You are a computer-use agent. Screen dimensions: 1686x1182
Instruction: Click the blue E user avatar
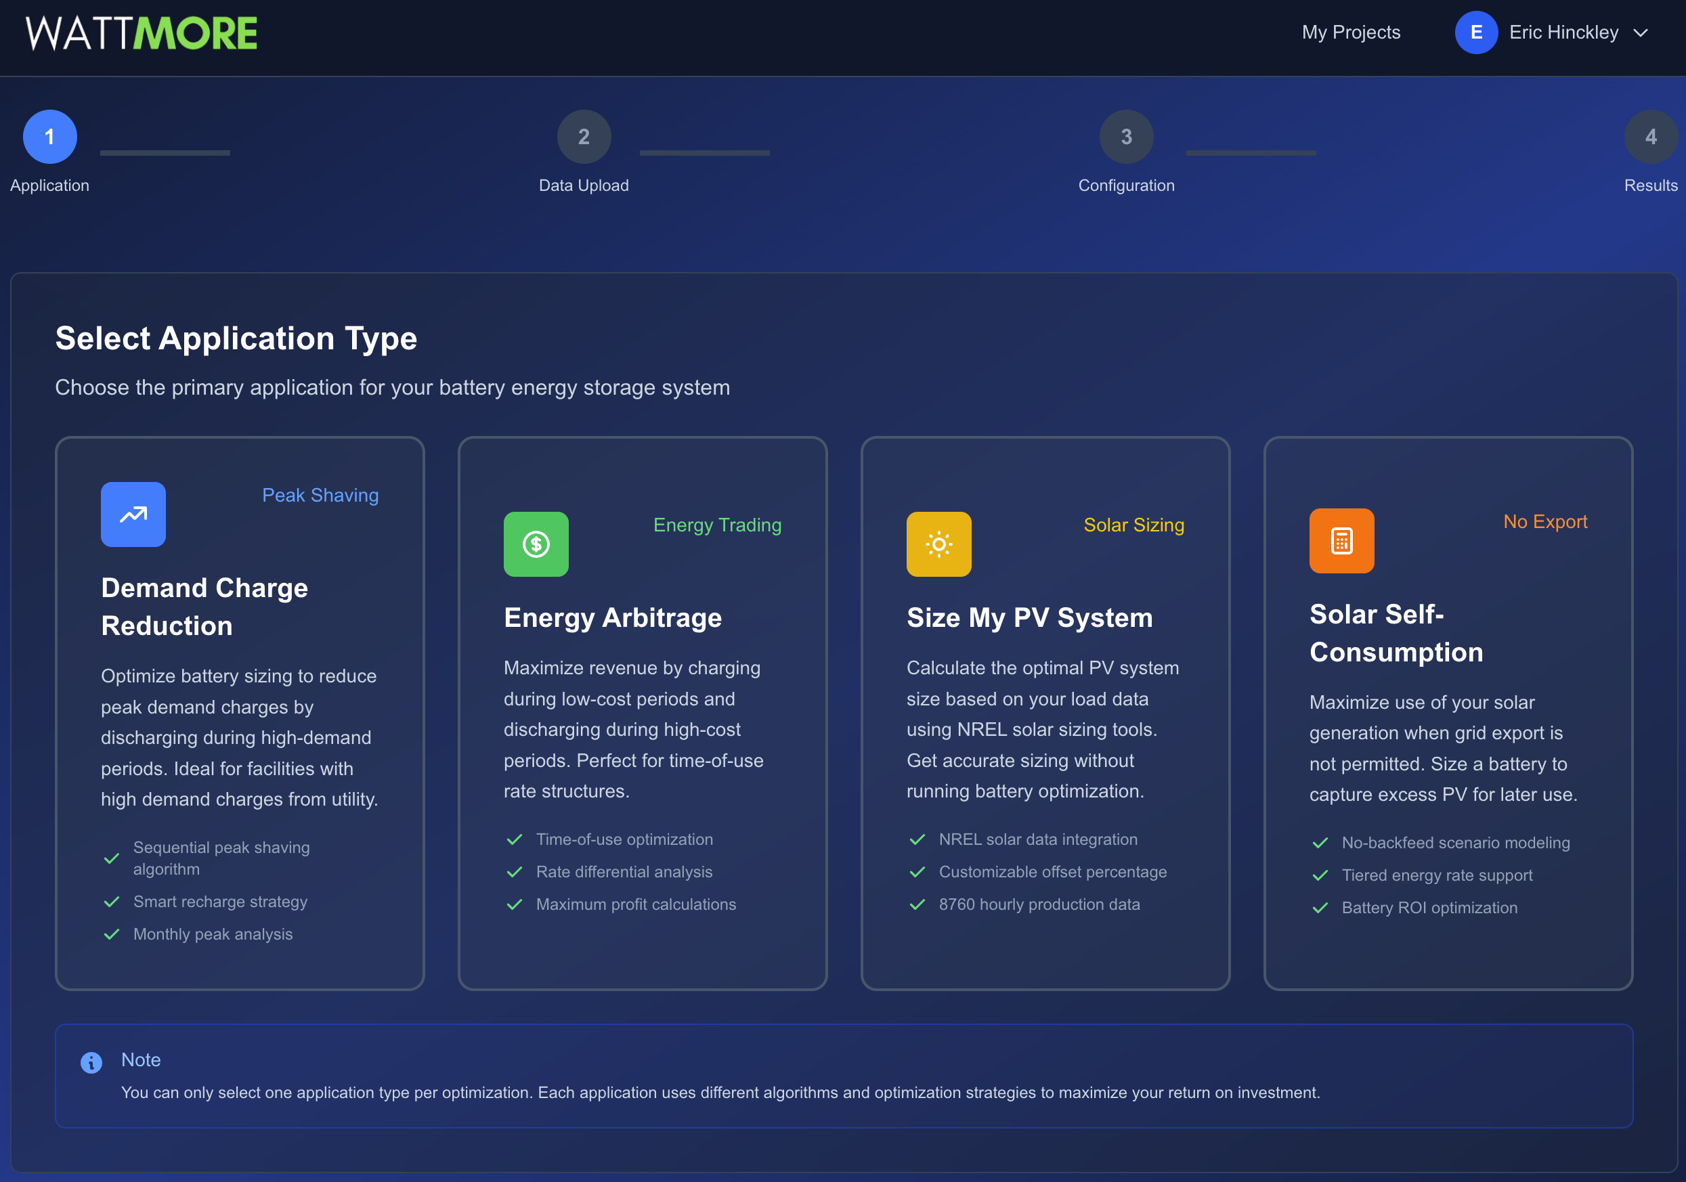1476,32
